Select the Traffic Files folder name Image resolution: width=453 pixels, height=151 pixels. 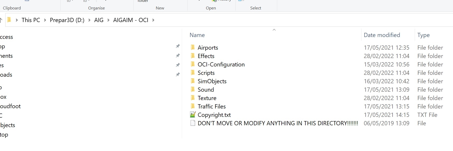[x=212, y=106]
